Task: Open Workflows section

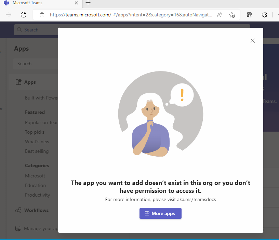Action: (x=36, y=210)
